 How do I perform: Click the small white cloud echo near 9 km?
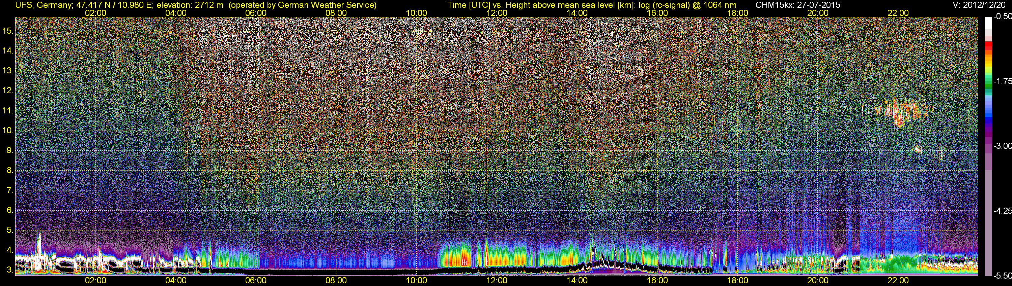point(917,149)
